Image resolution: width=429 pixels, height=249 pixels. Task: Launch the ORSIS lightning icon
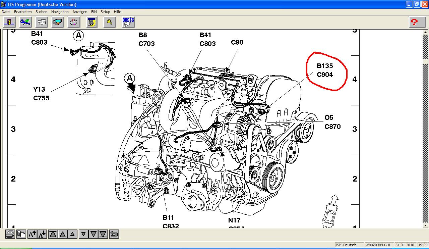point(128,22)
